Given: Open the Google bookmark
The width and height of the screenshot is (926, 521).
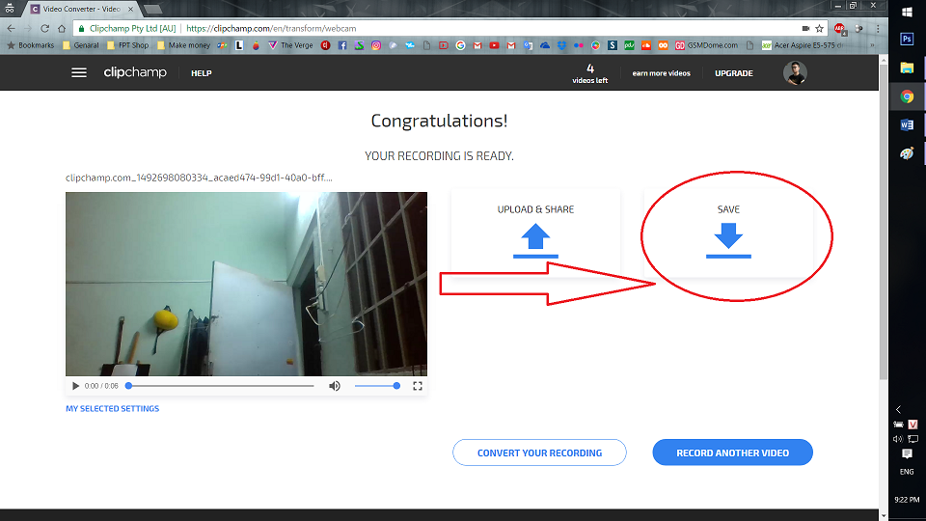Looking at the screenshot, I should (461, 45).
